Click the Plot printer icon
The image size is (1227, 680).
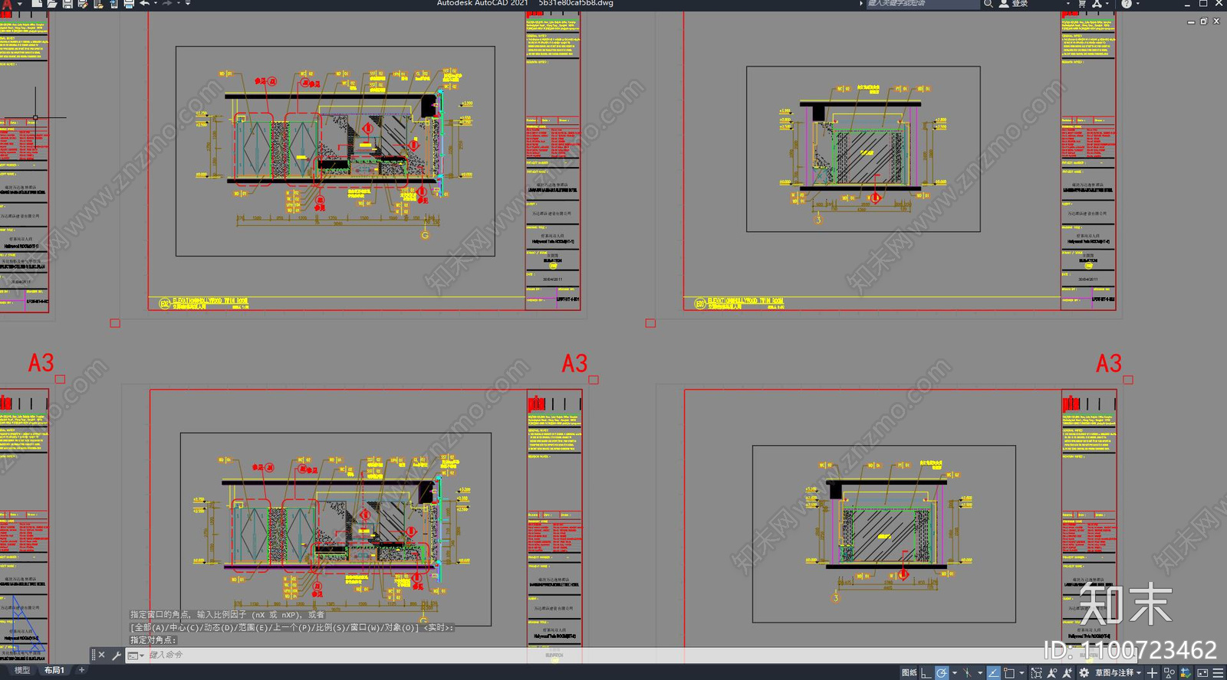tap(129, 4)
